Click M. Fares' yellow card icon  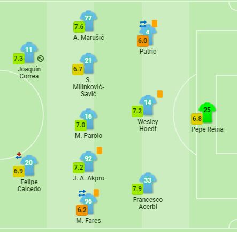pyautogui.click(x=96, y=193)
